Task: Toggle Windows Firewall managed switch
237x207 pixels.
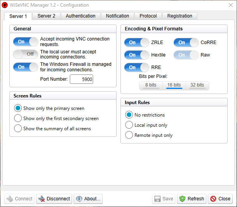Action: click(26, 67)
